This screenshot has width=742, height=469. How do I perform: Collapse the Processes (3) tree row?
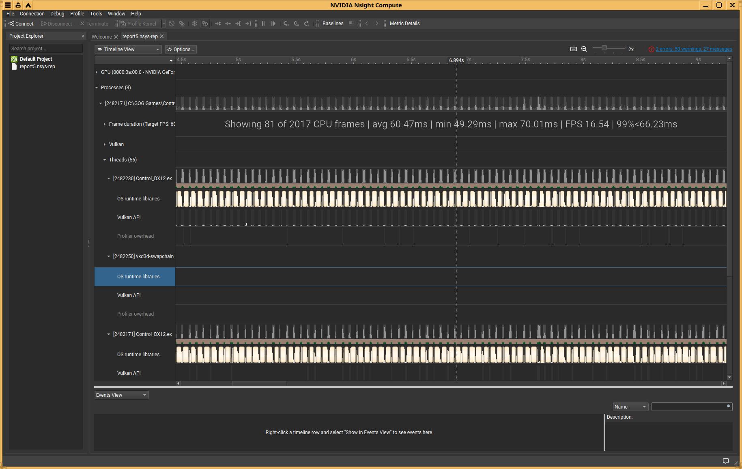click(97, 88)
